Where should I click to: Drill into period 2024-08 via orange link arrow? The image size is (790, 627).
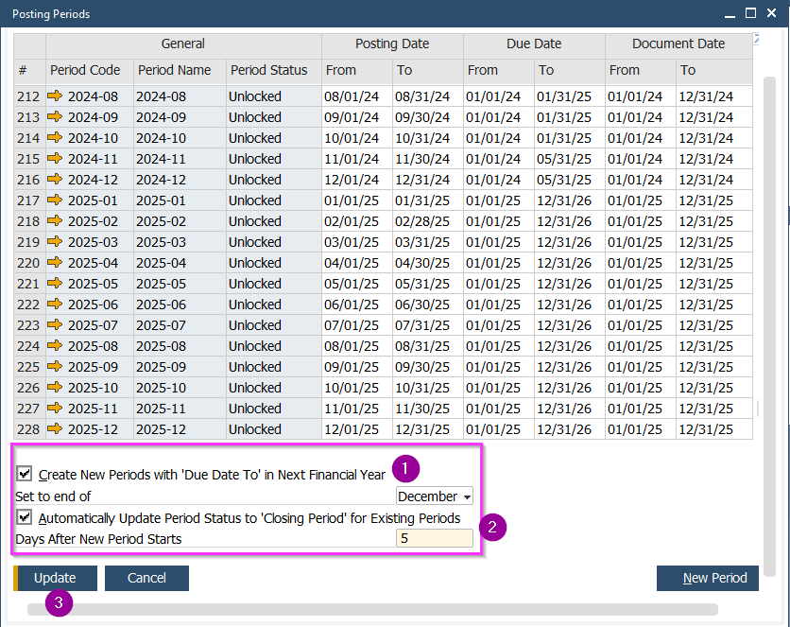point(55,96)
